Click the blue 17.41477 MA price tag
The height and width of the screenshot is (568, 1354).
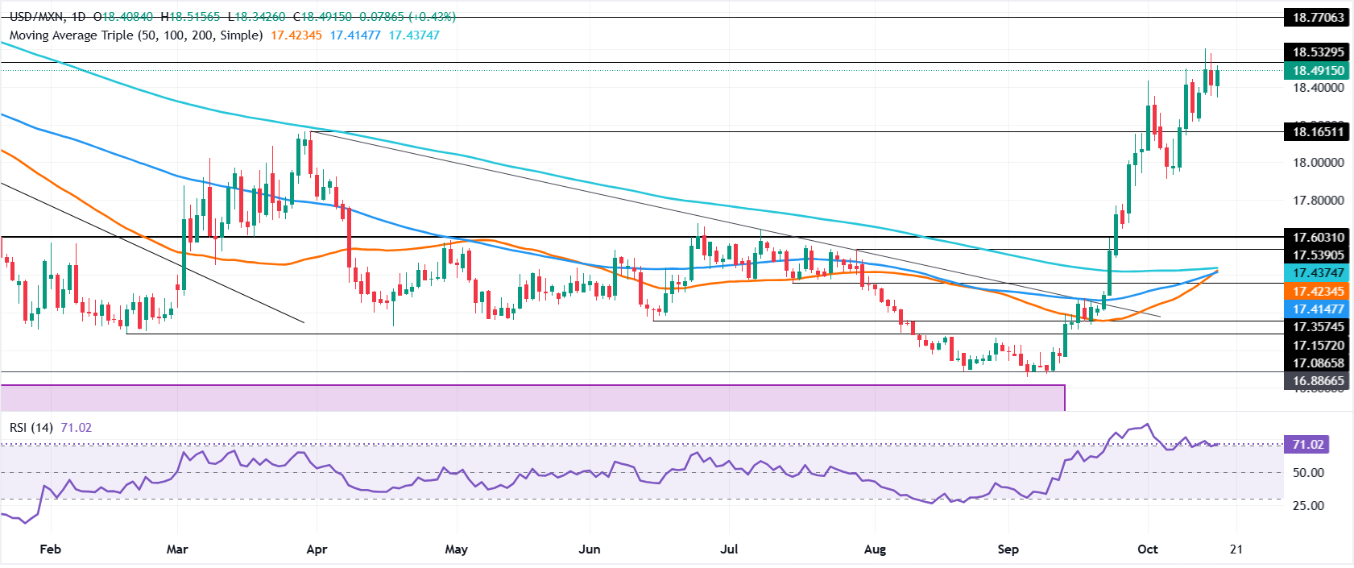click(x=1318, y=309)
